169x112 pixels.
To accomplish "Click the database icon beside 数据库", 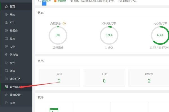I will coord(6,31).
